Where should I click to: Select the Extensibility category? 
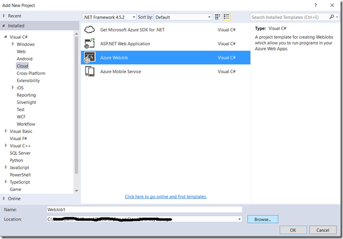pos(28,80)
